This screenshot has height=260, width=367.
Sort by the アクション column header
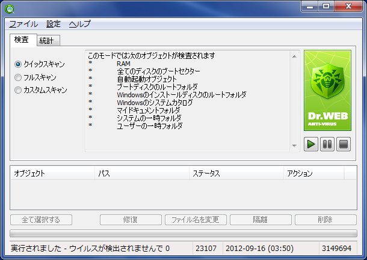point(314,174)
